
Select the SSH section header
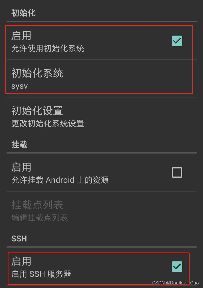tap(19, 239)
